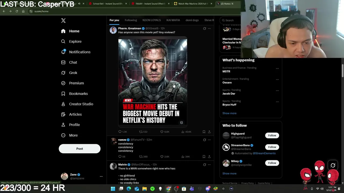The height and width of the screenshot is (193, 344).
Task: Repost FanumTV's consistency post
Action: pos(143,157)
